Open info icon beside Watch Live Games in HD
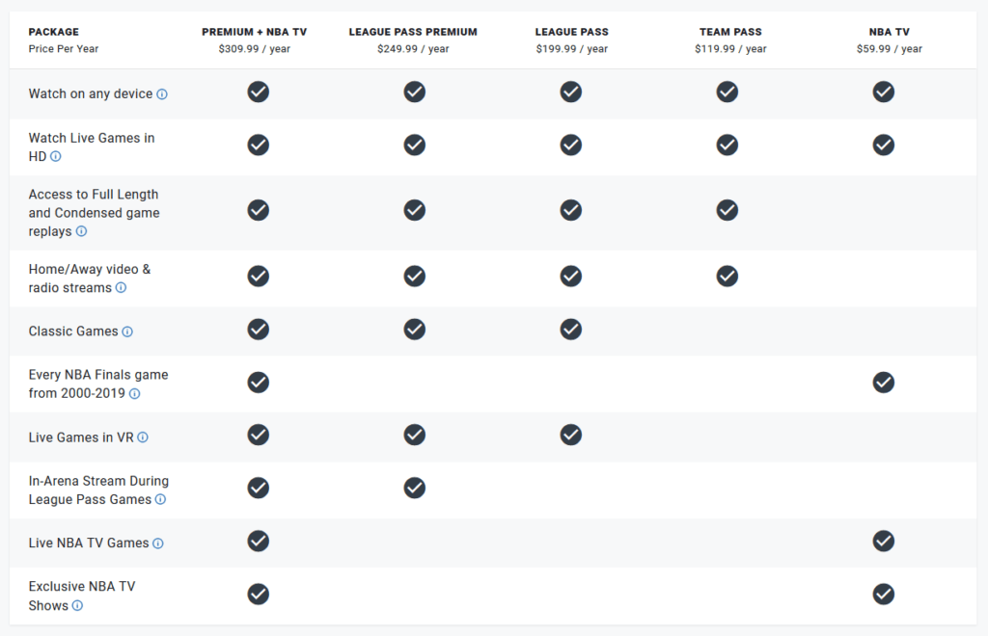 click(x=55, y=157)
